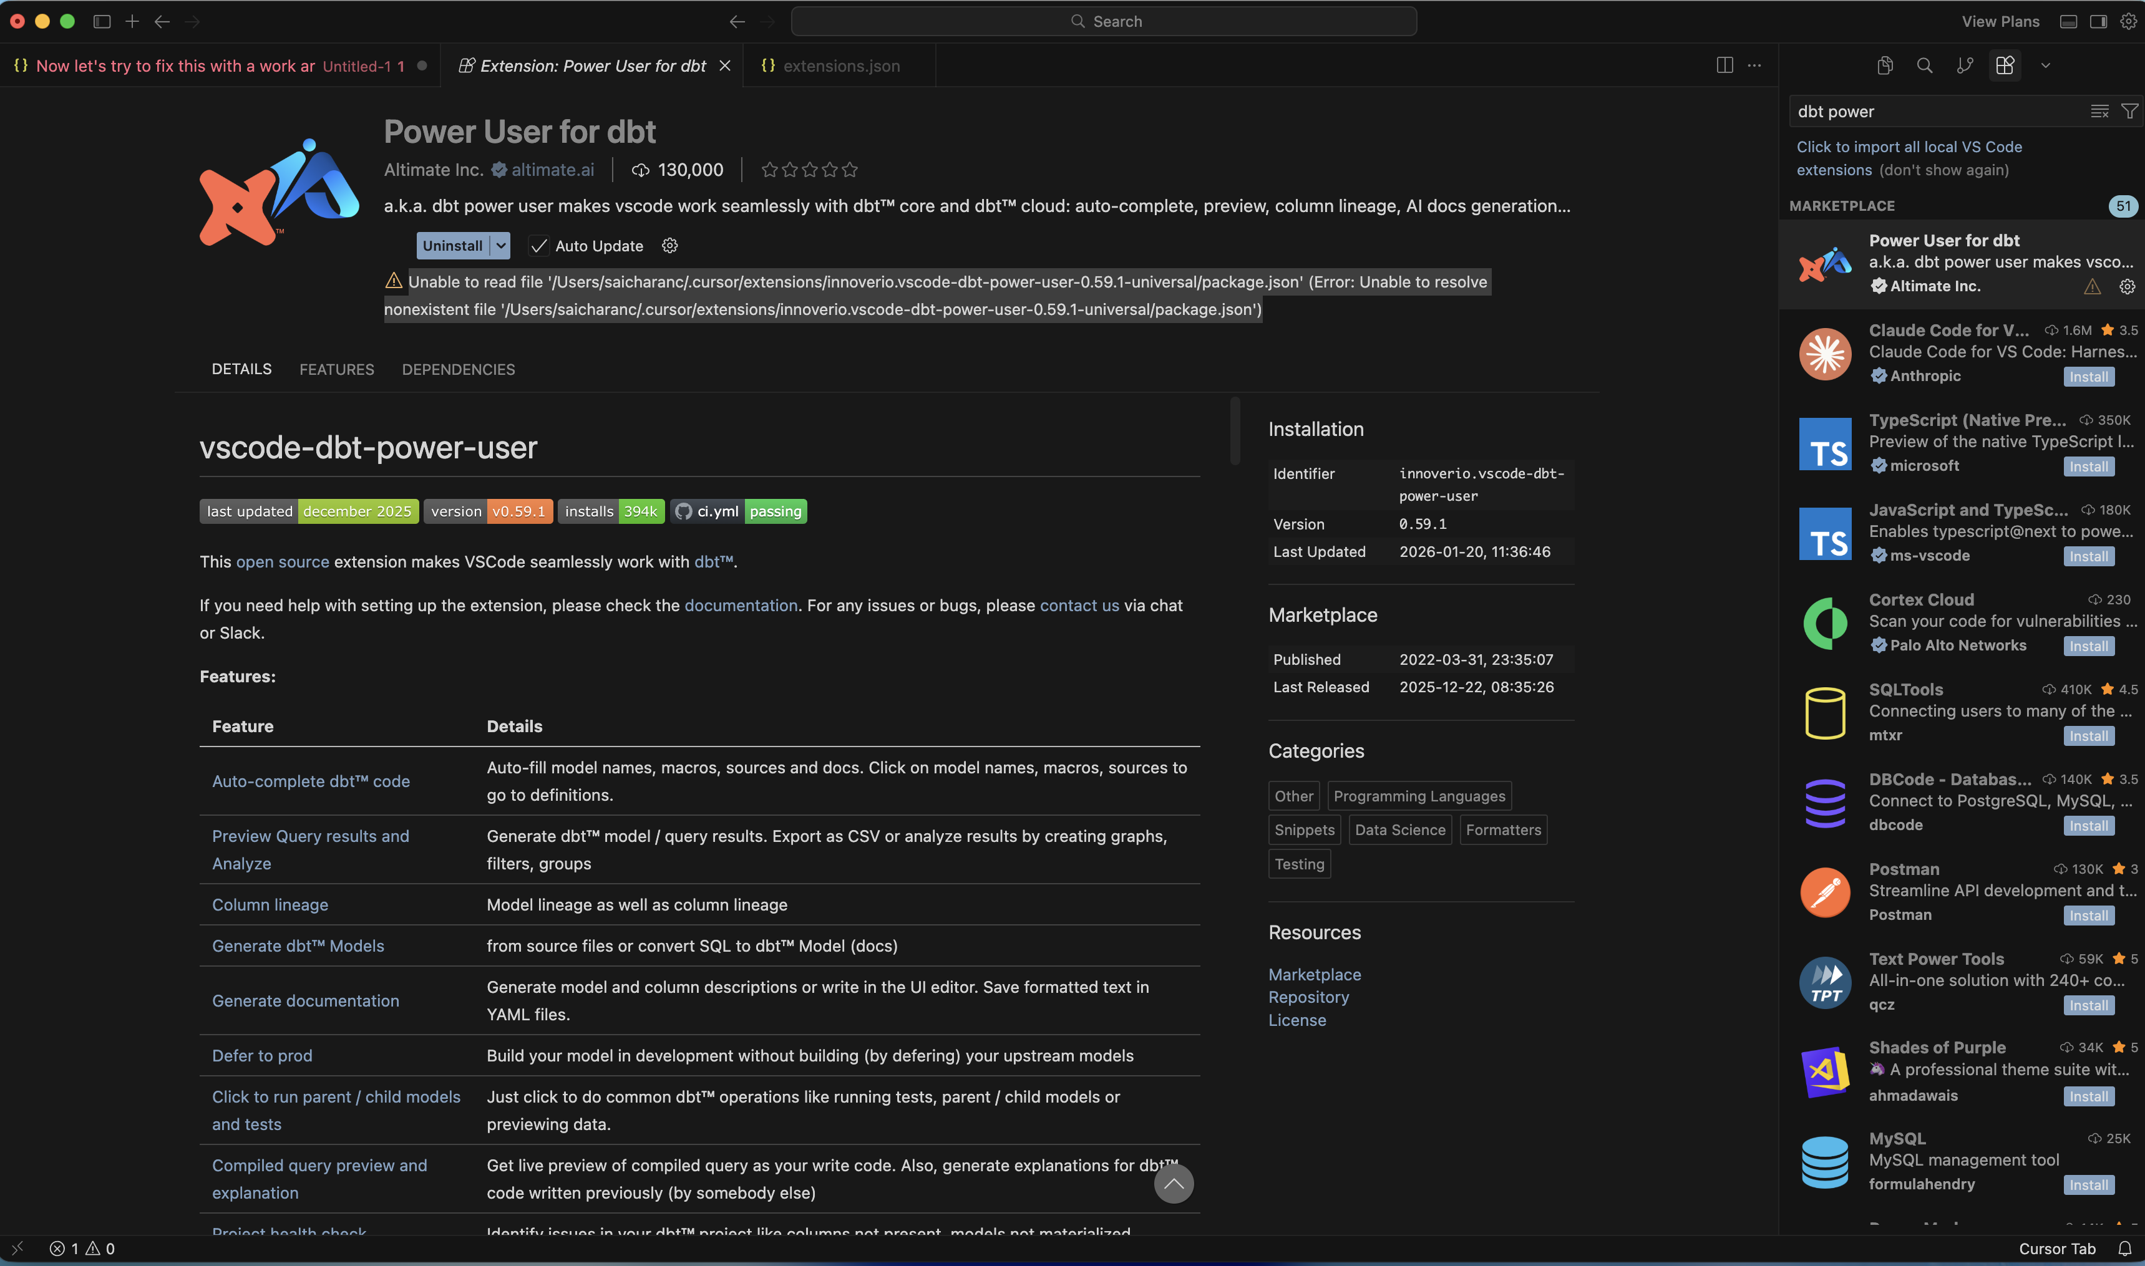Screen dimensions: 2145x1266
Task: Open the extensions.json editor tab
Action: click(x=840, y=65)
